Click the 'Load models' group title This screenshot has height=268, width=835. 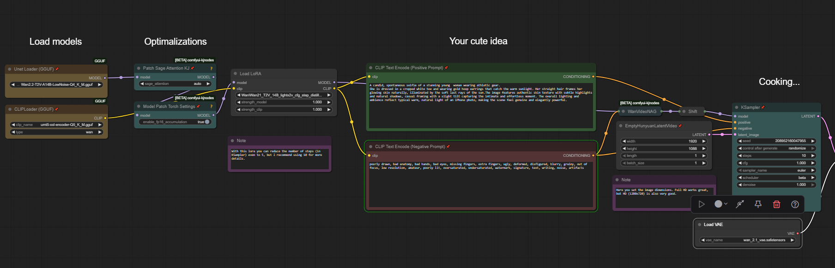pyautogui.click(x=55, y=42)
